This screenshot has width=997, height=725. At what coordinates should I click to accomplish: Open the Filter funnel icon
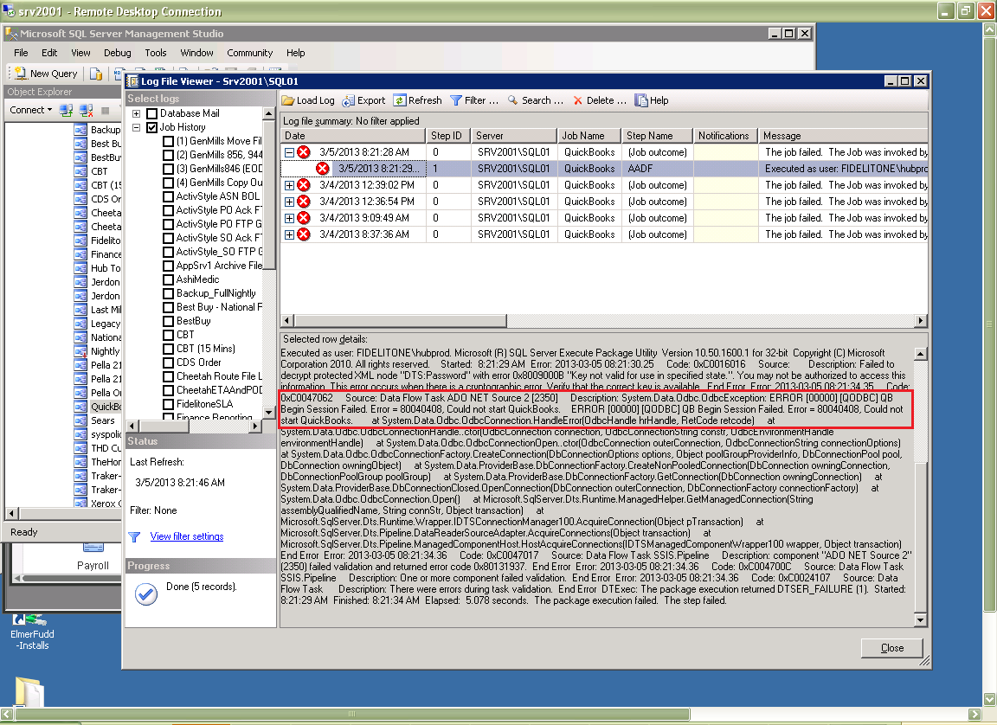[x=456, y=100]
